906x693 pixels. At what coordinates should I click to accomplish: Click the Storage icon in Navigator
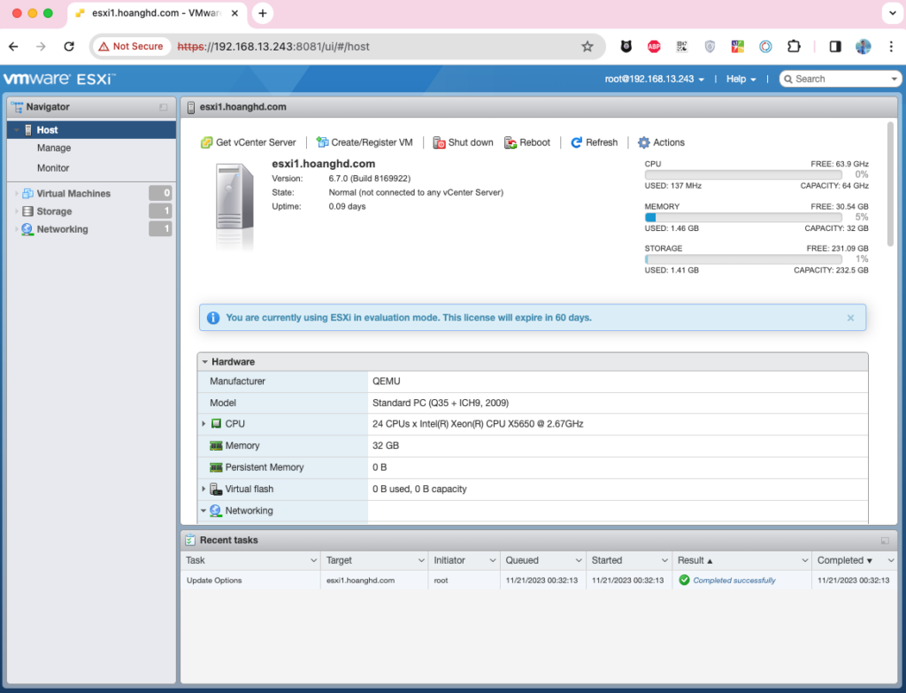coord(27,212)
